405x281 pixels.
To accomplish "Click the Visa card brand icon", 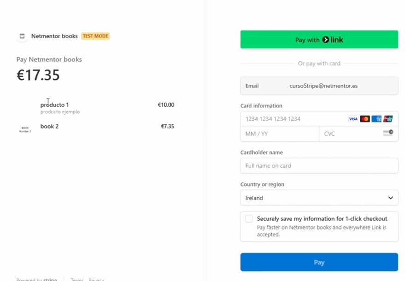I will [353, 119].
